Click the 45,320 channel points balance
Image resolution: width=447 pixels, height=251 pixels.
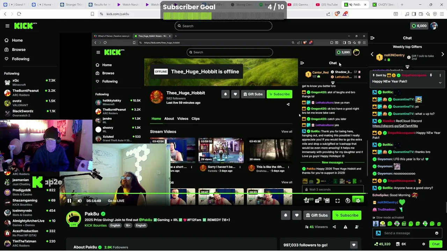pyautogui.click(x=382, y=244)
